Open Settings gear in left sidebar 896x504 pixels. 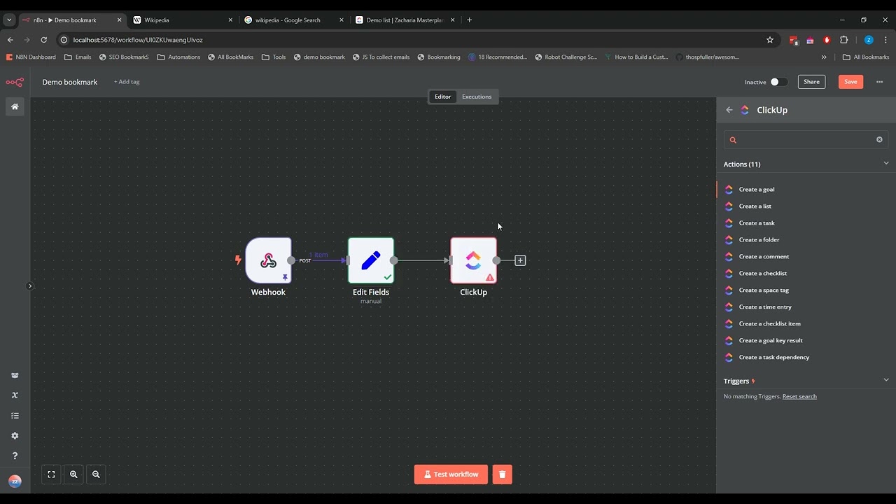(15, 435)
